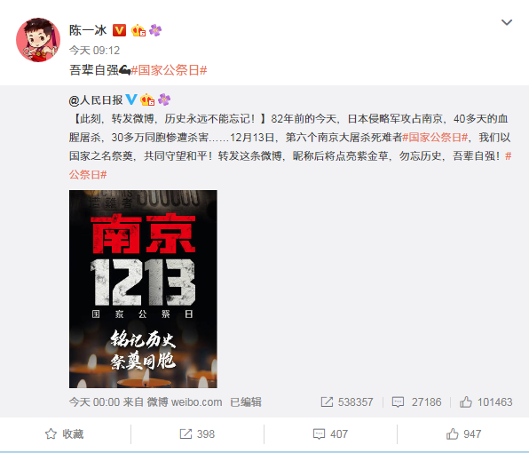Click the blue V badge beside 人民日报
529x453 pixels.
coord(131,99)
